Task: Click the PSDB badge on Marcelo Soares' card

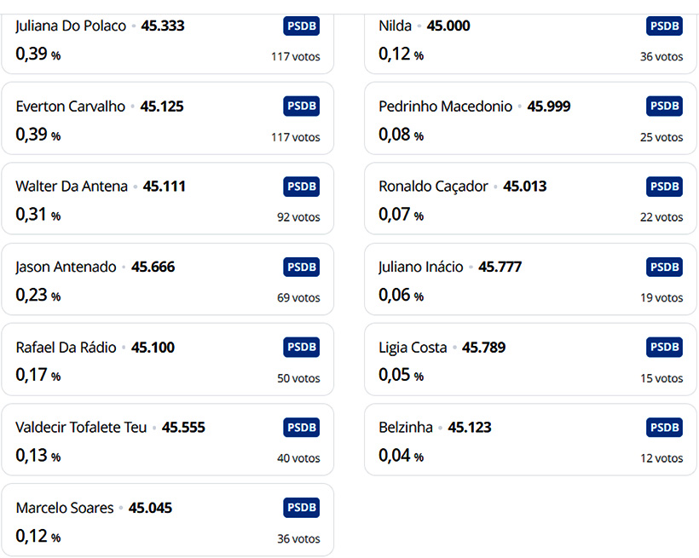Action: [x=302, y=508]
